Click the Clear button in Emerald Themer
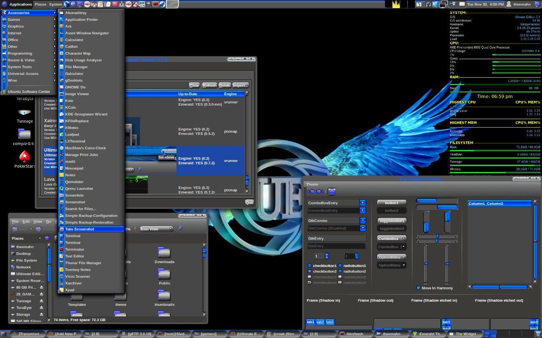 194,85
